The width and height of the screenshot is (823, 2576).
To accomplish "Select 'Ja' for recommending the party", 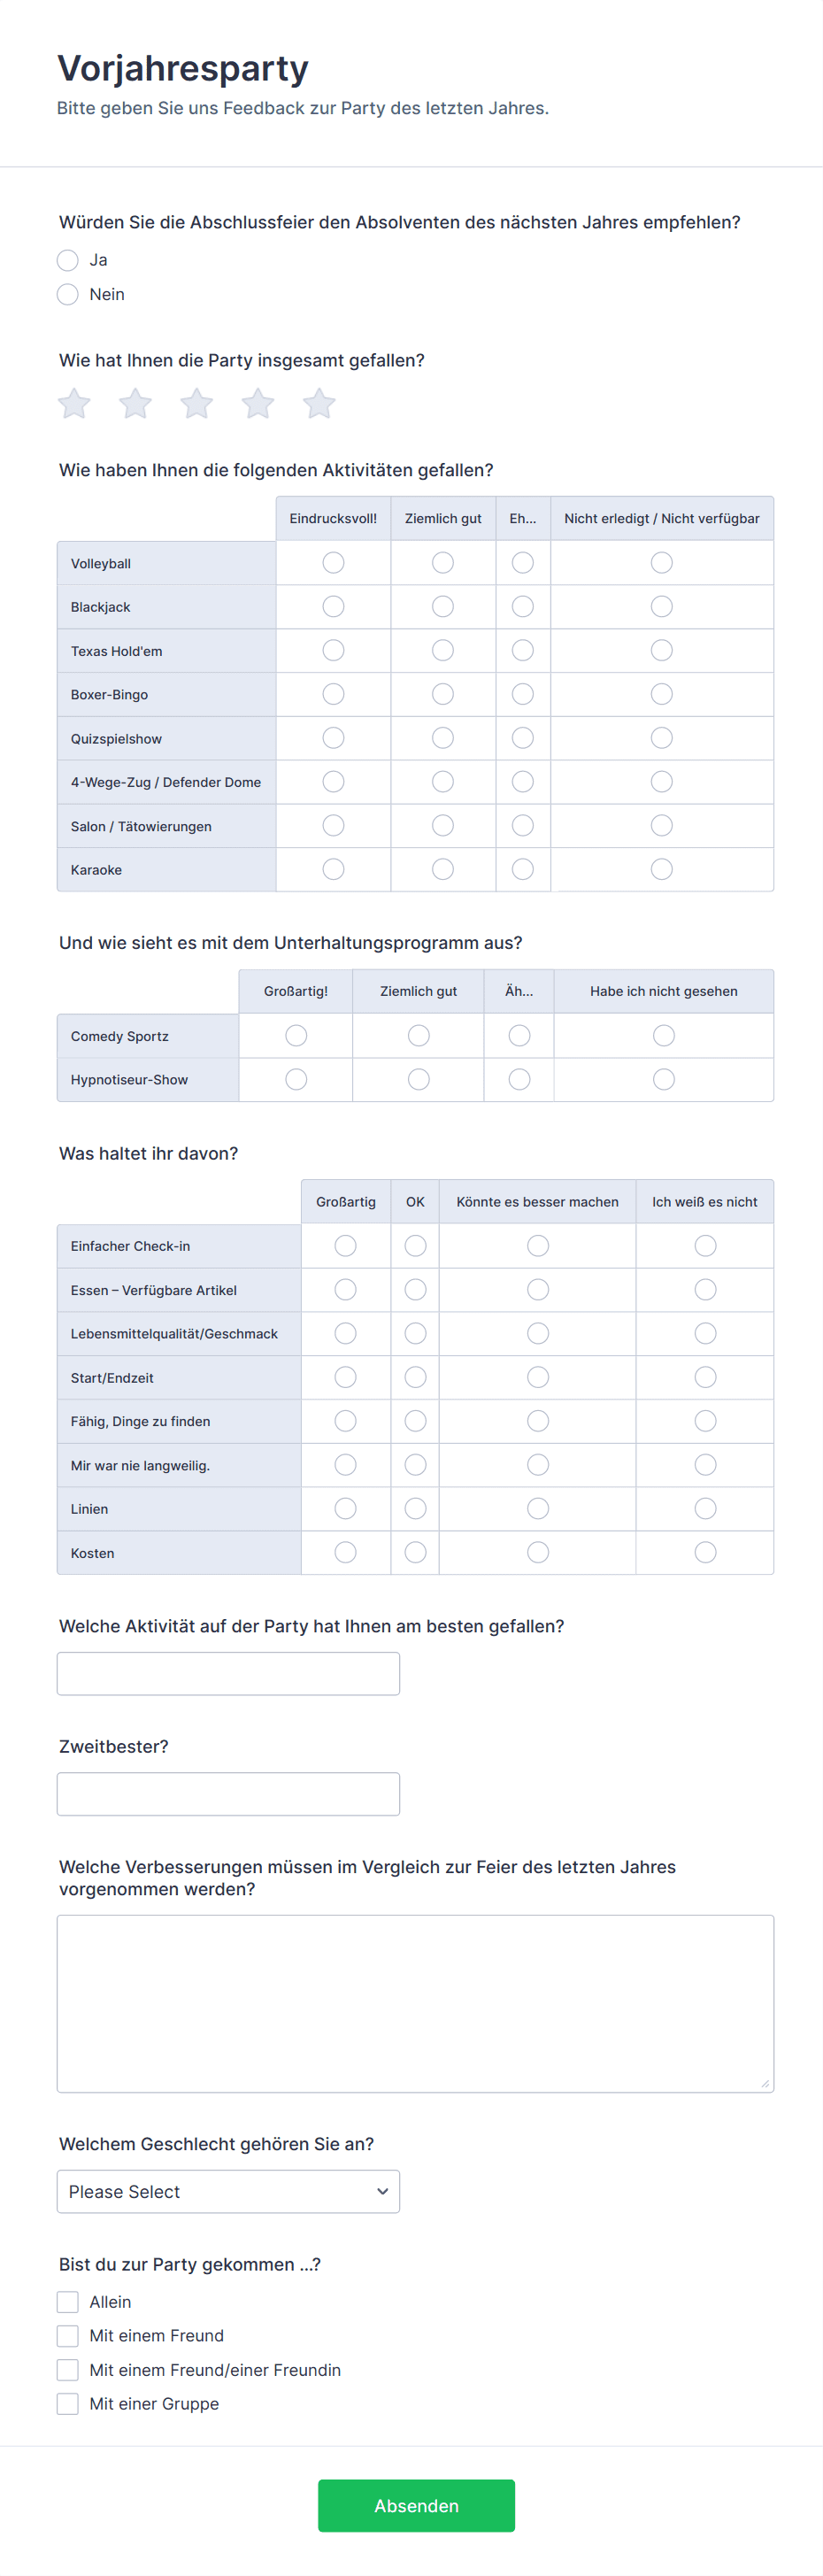I will pos(68,260).
